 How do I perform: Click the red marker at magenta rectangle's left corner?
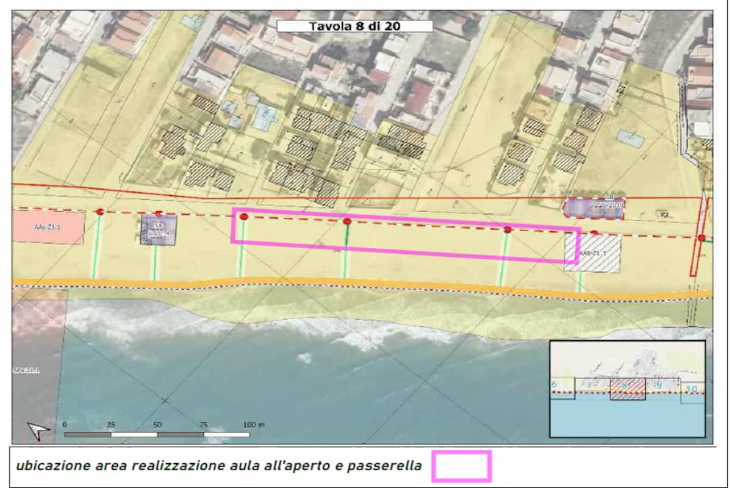(x=243, y=217)
